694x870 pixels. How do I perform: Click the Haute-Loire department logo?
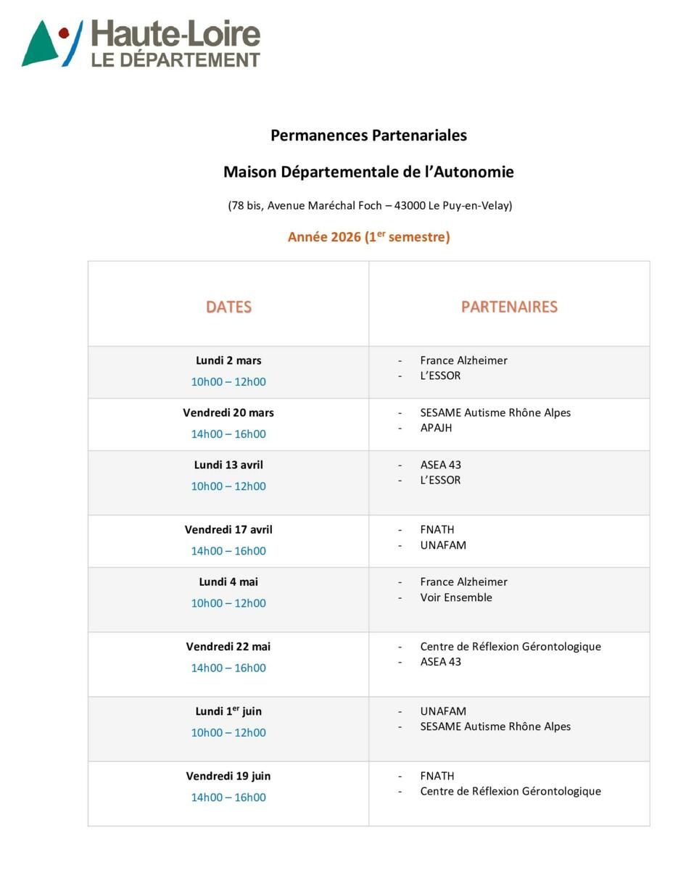[141, 43]
